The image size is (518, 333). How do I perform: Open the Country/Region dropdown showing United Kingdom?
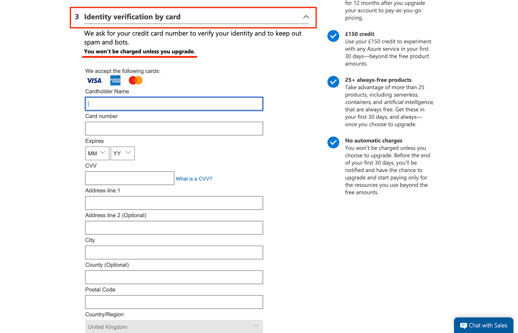[x=174, y=326]
